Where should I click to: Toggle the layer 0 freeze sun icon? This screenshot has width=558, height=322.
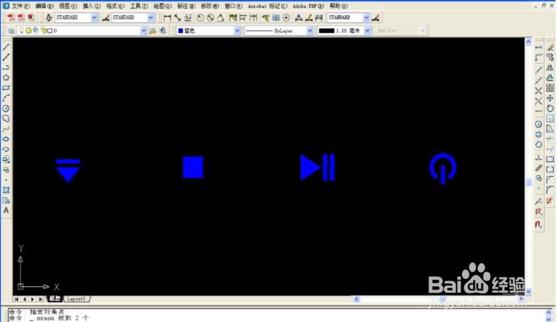click(x=29, y=31)
